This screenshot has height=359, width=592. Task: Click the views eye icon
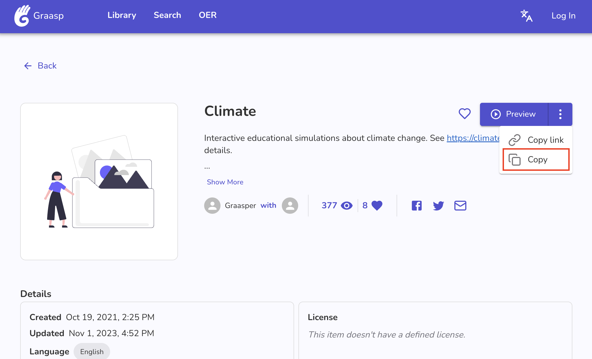coord(347,206)
